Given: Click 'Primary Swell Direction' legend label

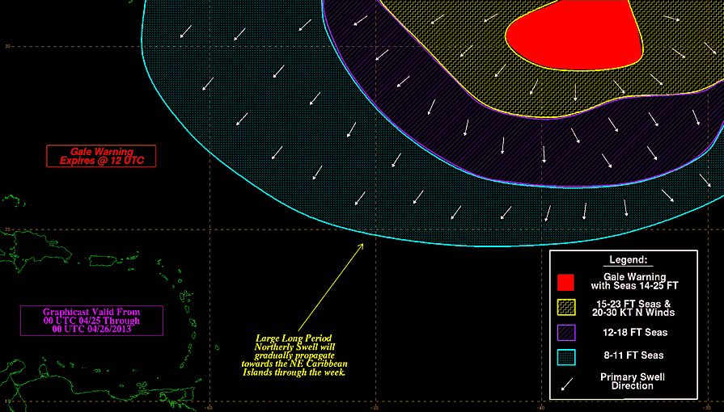Looking at the screenshot, I should click(632, 381).
